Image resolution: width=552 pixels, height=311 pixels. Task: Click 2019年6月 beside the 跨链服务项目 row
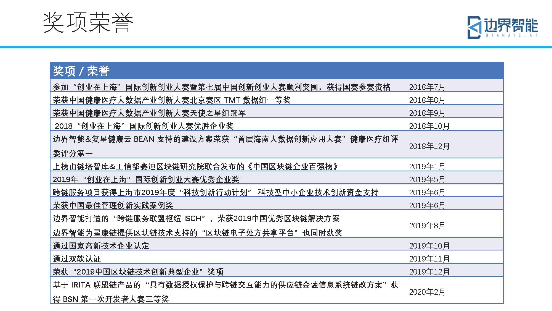427,192
